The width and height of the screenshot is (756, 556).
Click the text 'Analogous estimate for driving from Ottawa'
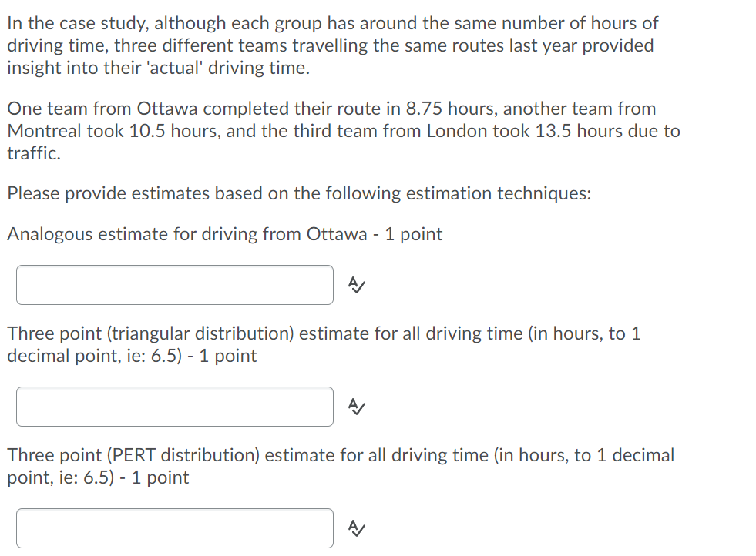pyautogui.click(x=223, y=234)
